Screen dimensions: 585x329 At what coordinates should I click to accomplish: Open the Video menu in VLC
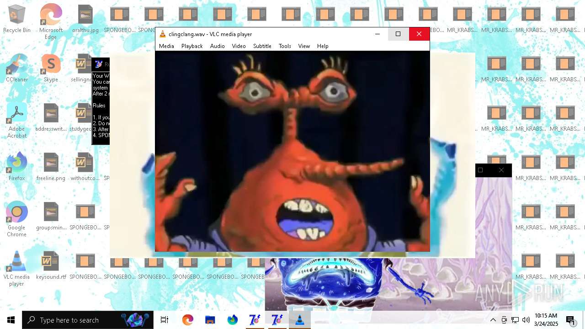point(239,46)
